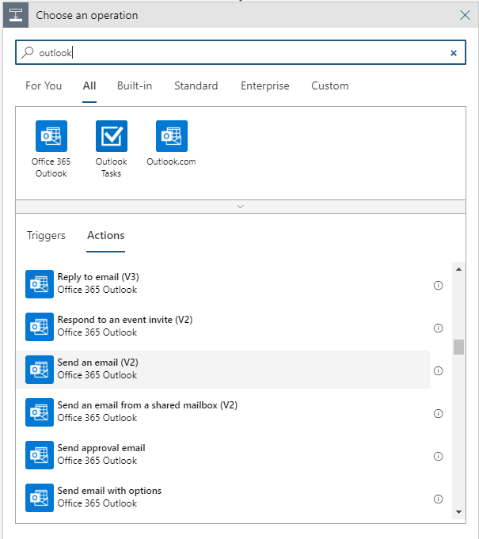479x539 pixels.
Task: Switch to the Built-in tab
Action: (135, 85)
